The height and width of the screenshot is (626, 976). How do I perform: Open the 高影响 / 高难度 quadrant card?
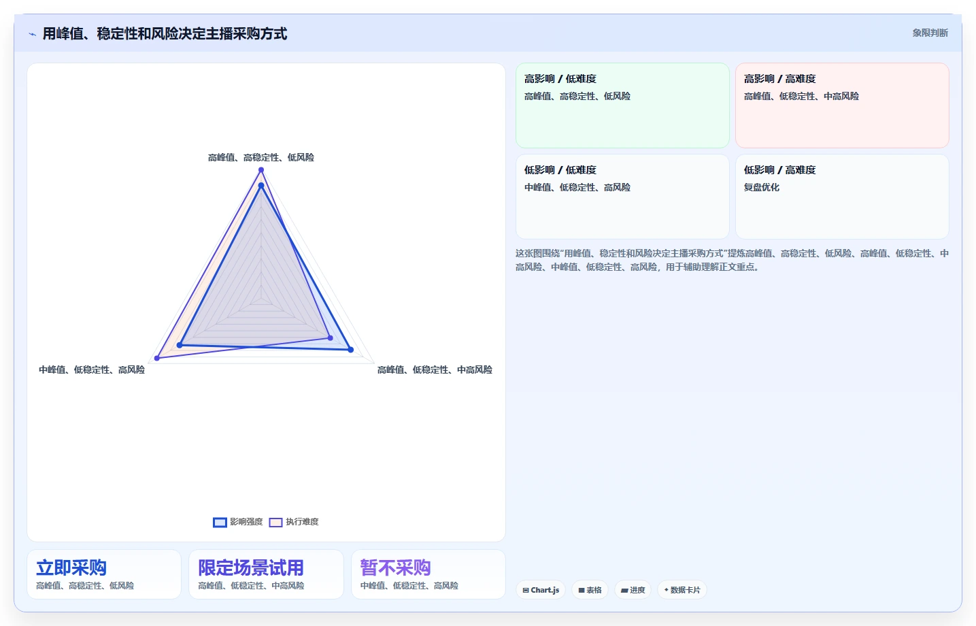pos(842,105)
